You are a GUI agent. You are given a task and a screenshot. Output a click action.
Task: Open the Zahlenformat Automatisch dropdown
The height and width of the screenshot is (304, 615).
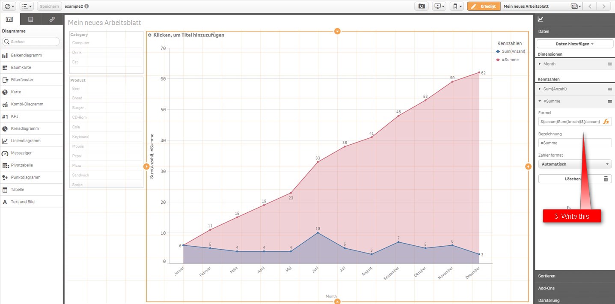point(575,164)
